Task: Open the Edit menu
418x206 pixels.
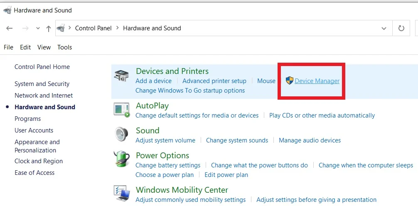Action: [25, 47]
